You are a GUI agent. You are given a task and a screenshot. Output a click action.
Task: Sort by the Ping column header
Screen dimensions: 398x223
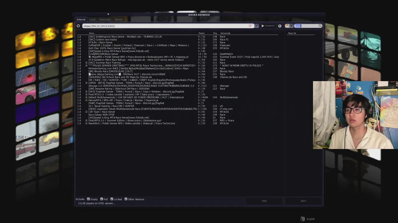pyautogui.click(x=215, y=33)
